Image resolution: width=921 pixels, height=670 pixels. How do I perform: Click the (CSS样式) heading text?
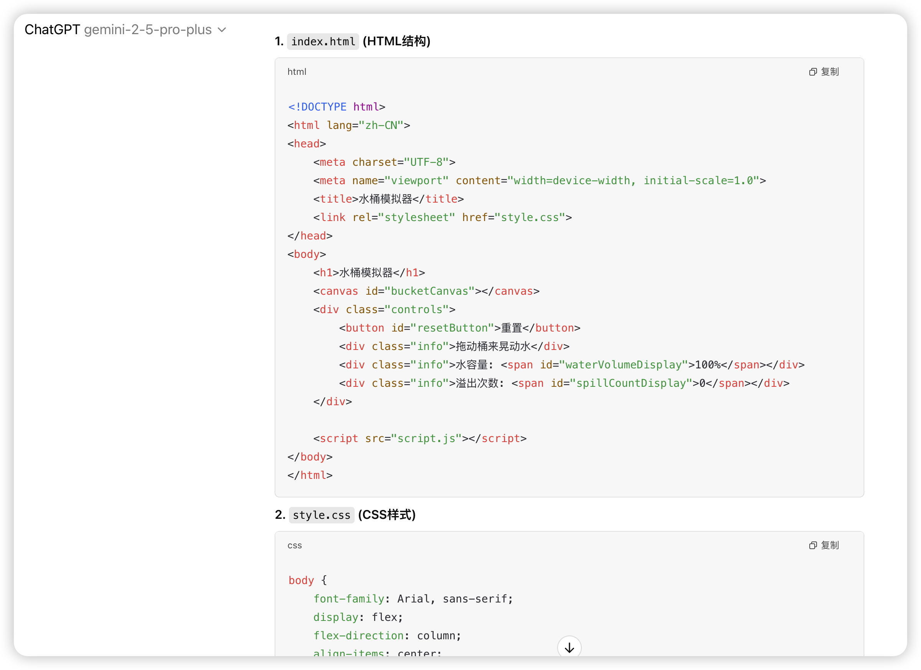[386, 515]
